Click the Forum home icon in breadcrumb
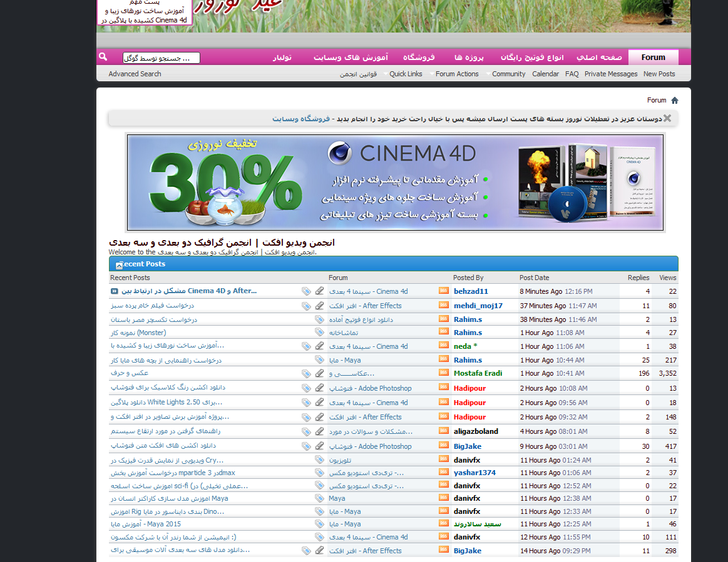This screenshot has width=728, height=562. click(675, 100)
